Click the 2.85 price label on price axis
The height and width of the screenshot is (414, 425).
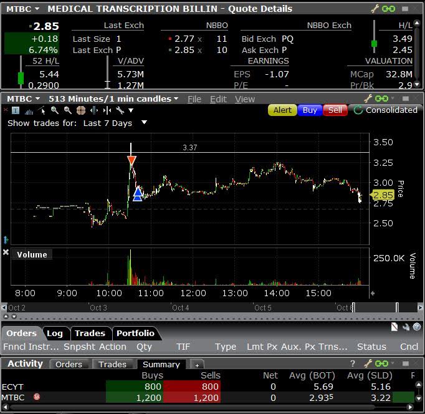point(382,195)
